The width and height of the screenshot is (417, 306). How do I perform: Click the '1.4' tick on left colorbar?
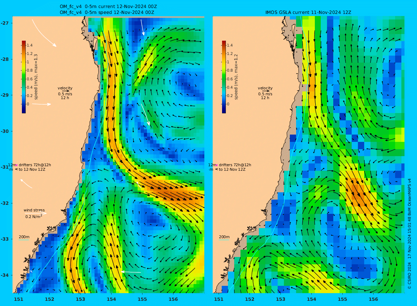click(x=30, y=45)
